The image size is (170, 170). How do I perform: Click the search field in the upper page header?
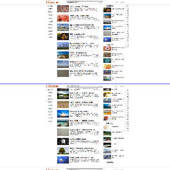point(82,2)
